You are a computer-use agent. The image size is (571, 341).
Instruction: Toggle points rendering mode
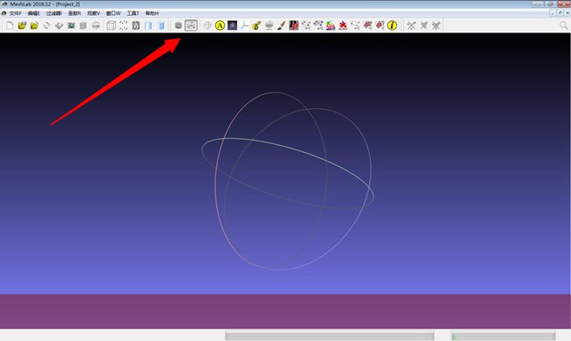124,25
